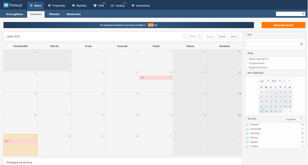
Task: Open the year dropdown showing 2015
Action: pos(276,81)
